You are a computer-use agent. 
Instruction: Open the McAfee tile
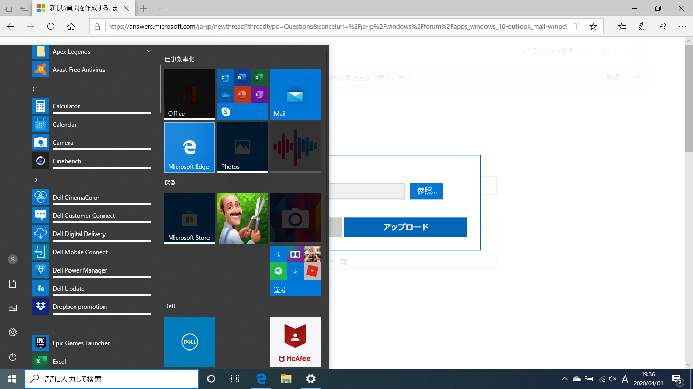[x=295, y=342]
